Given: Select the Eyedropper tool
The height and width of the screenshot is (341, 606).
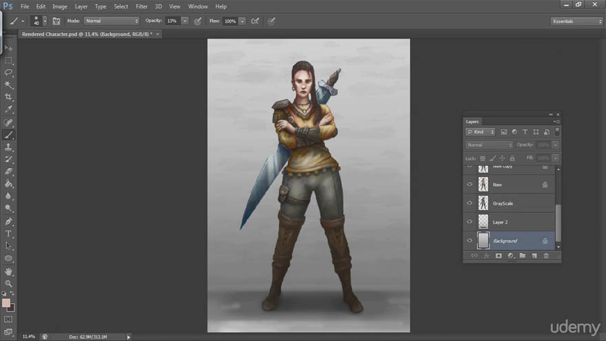Looking at the screenshot, I should click(x=8, y=109).
